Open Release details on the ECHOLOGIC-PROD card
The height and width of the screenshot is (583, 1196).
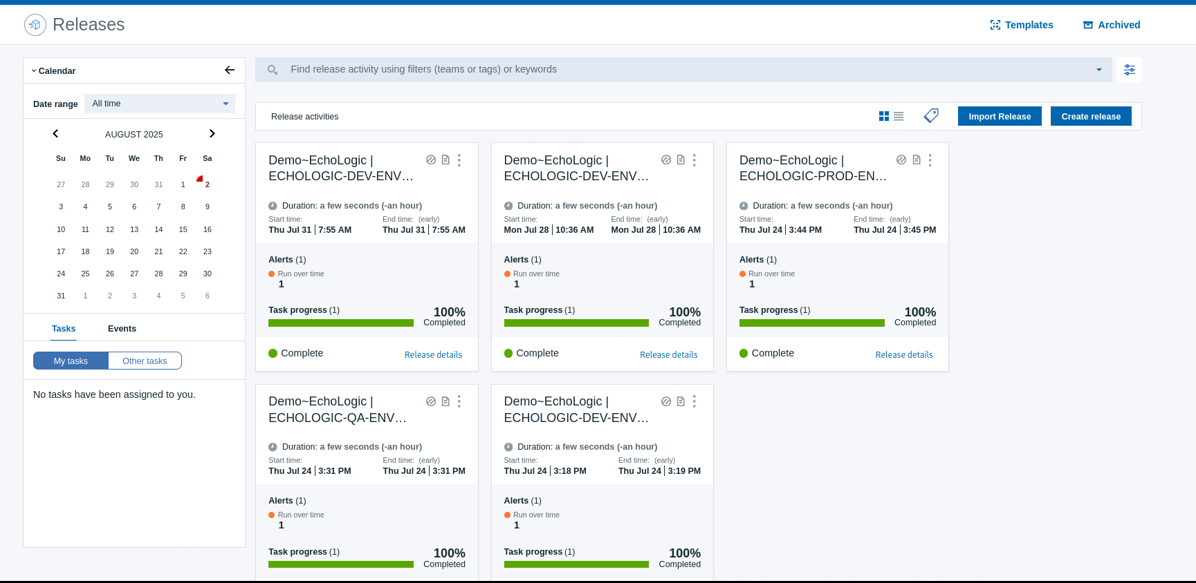click(x=904, y=354)
